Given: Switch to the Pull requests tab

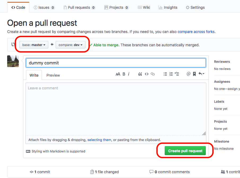Looking at the screenshot, I should [80, 7].
